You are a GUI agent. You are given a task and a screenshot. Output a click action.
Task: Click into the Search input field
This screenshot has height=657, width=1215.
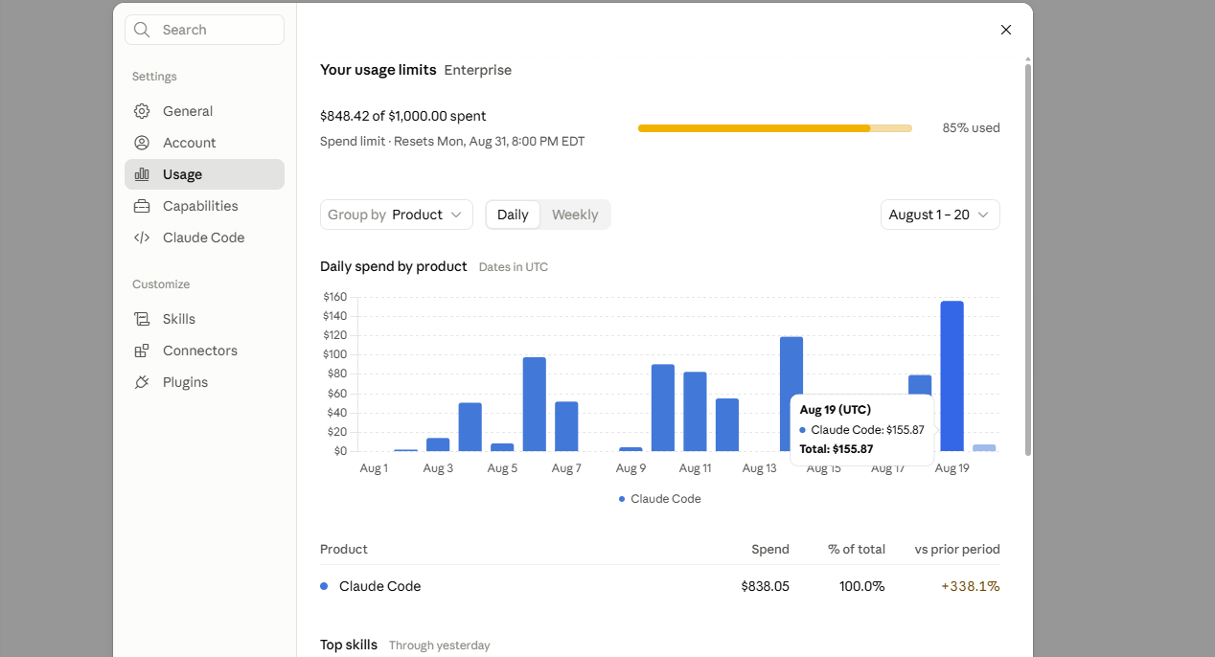coord(204,30)
